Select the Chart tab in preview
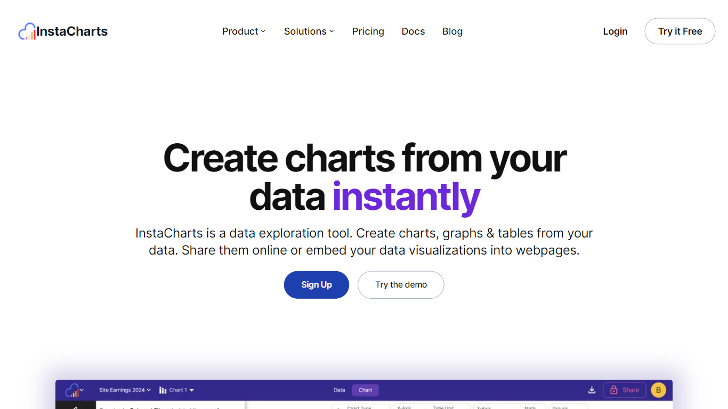The image size is (728, 409). coord(366,390)
